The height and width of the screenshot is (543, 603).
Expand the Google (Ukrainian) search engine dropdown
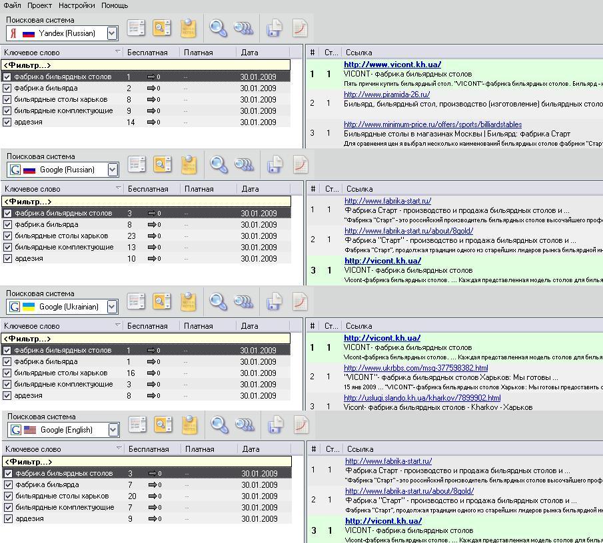pyautogui.click(x=112, y=307)
